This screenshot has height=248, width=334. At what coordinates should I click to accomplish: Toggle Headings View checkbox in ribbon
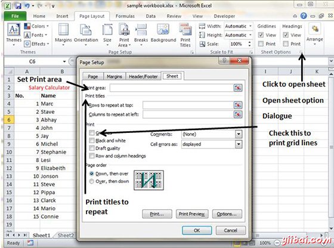click(286, 35)
